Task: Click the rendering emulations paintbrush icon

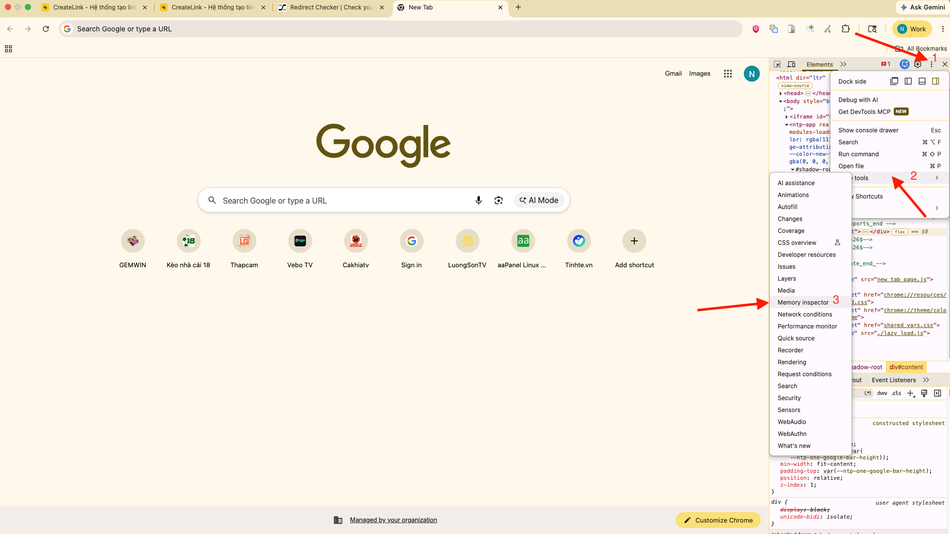Action: 924,393
